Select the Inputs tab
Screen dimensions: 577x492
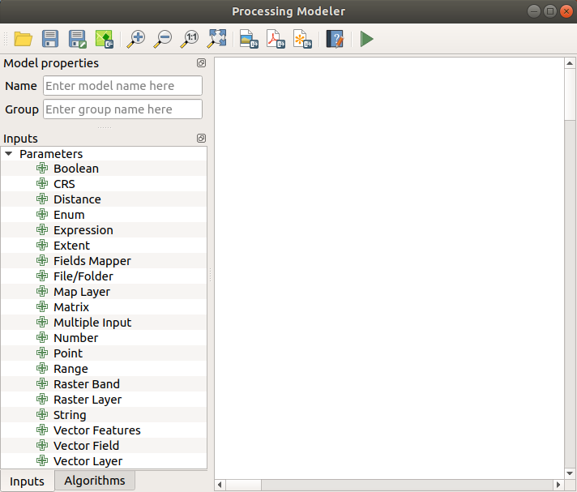tap(27, 481)
